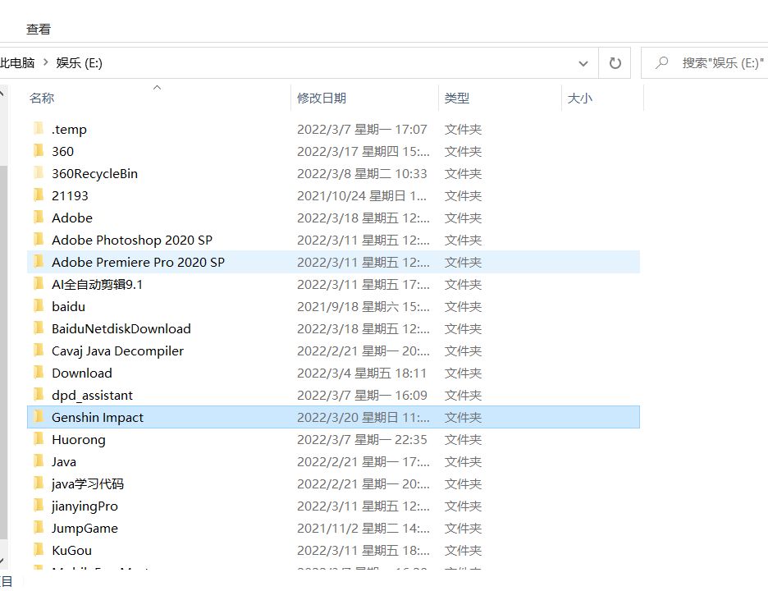This screenshot has height=591, width=768.
Task: Click the baidu folder icon
Action: pyautogui.click(x=39, y=305)
